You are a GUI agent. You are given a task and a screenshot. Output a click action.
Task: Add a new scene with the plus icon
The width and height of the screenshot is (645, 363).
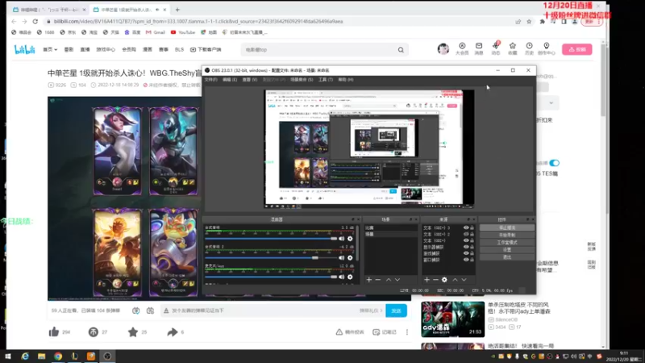pos(369,280)
